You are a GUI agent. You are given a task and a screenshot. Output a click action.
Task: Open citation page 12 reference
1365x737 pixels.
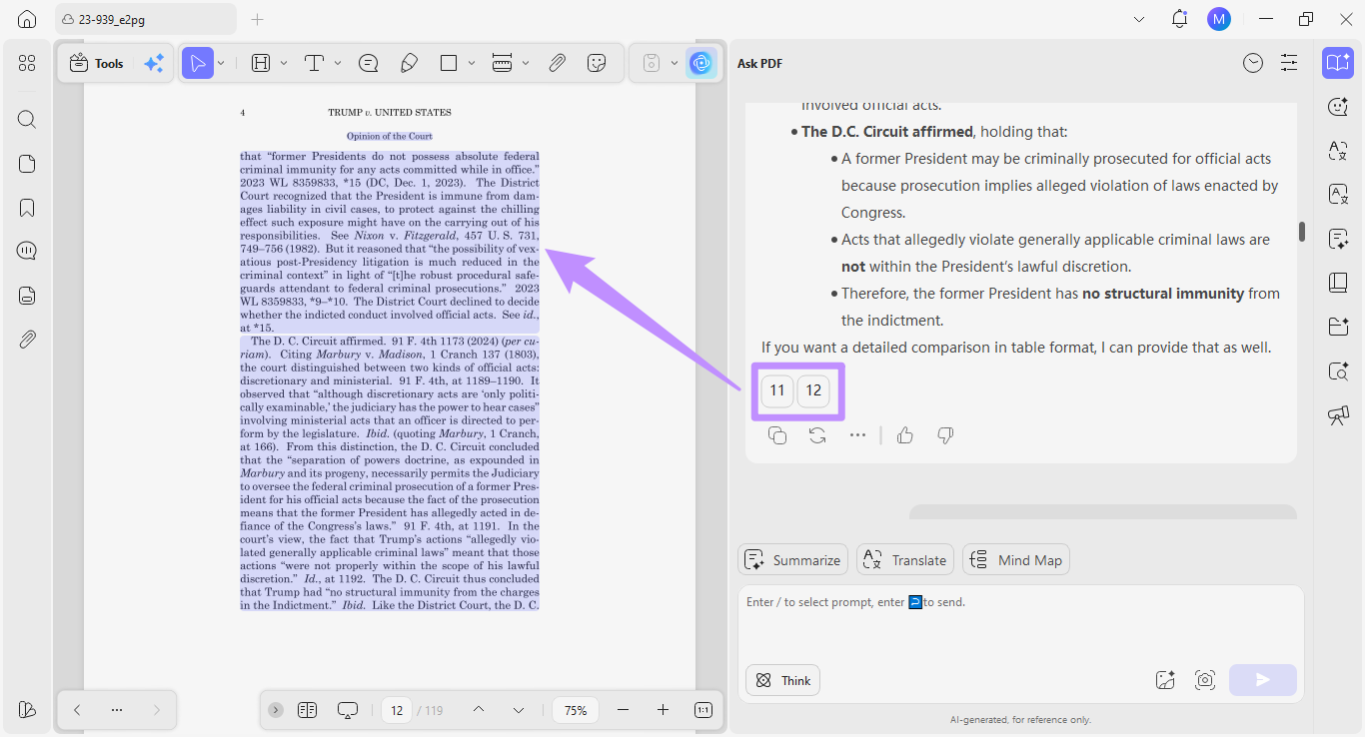pos(813,390)
